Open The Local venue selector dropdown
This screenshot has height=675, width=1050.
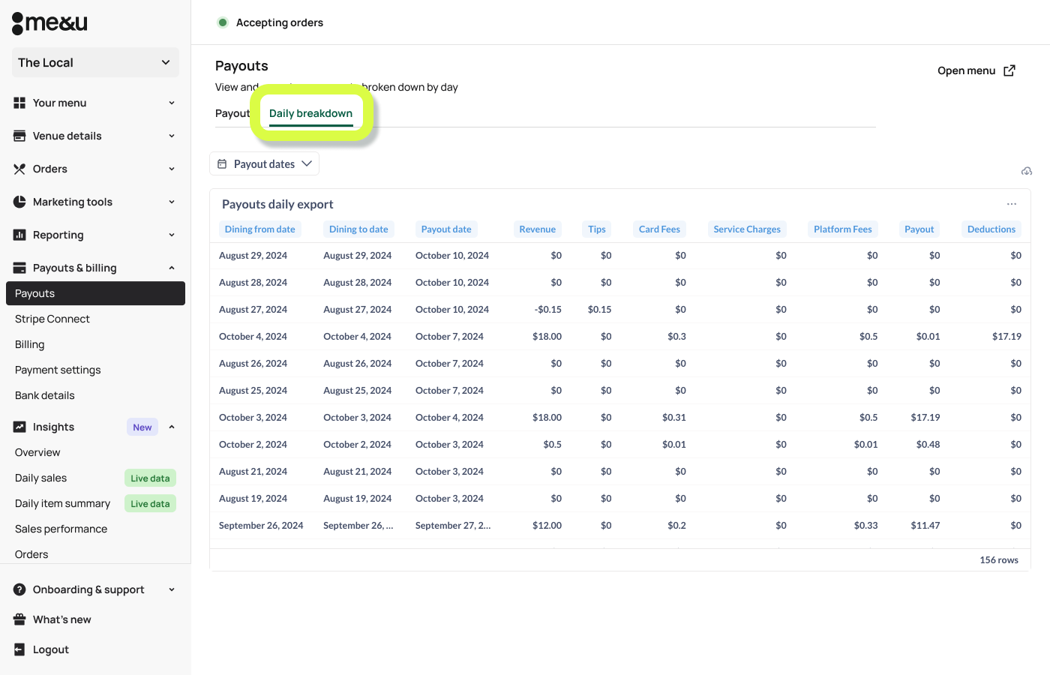coord(95,62)
